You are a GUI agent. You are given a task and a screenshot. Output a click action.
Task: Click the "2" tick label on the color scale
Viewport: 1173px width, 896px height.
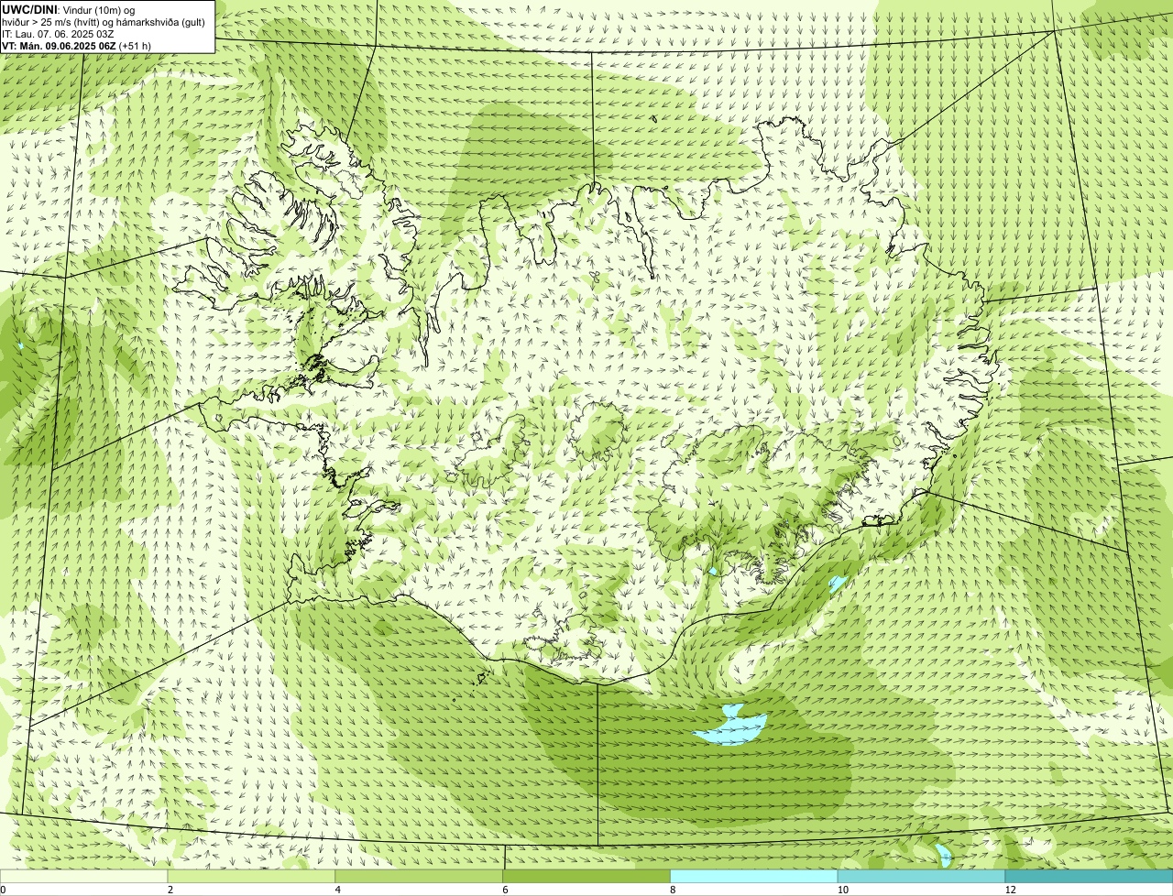point(170,890)
